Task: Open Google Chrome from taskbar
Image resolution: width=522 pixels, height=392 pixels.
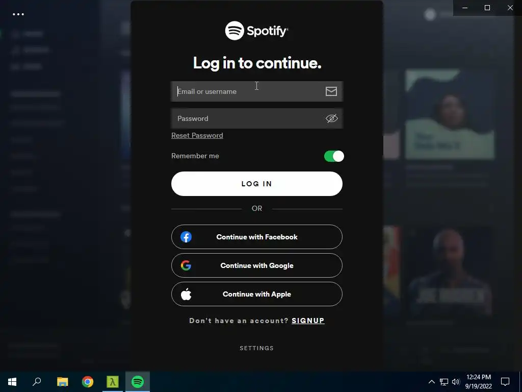Action: [88, 382]
